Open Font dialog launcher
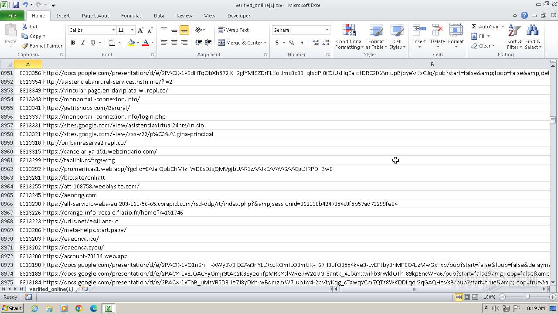 point(153,55)
